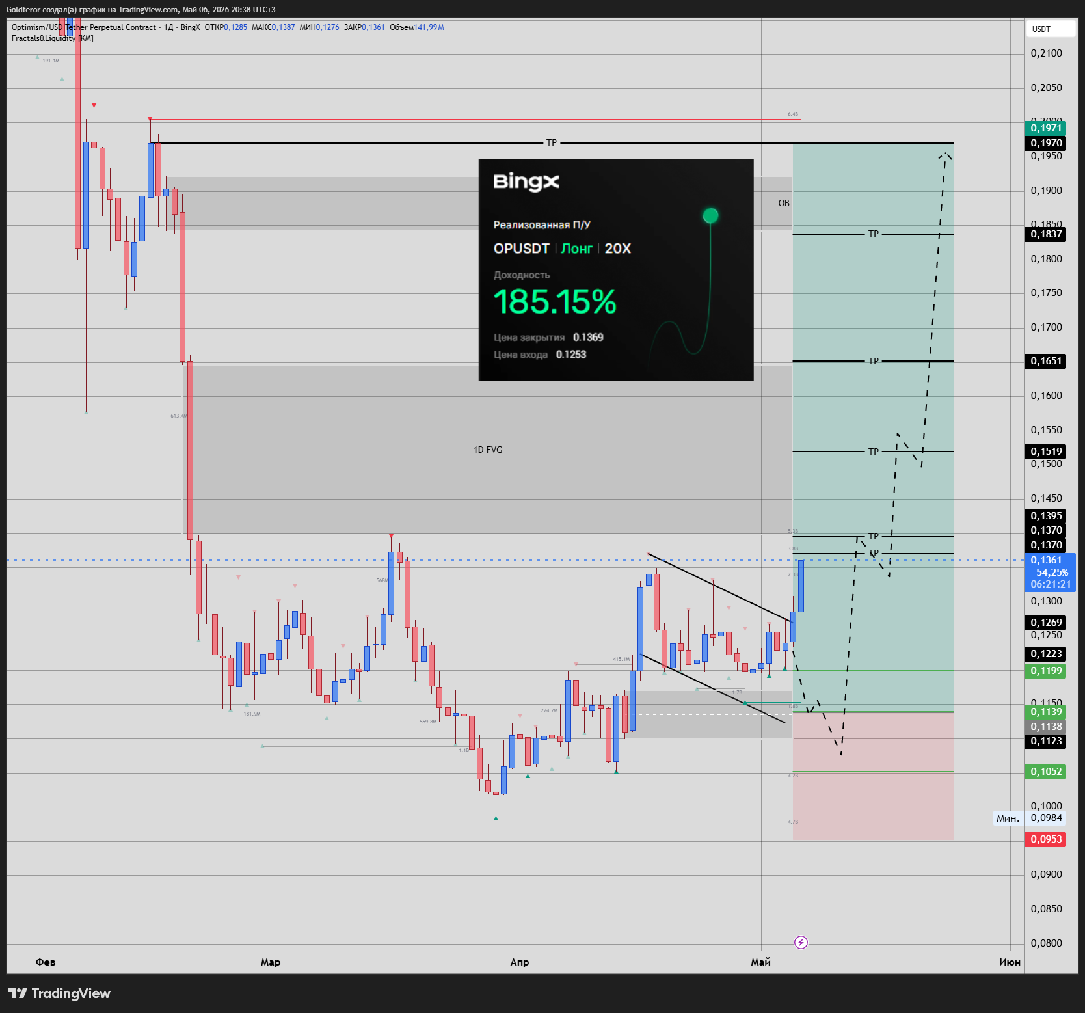Click the 0,1123 price tag on the scale
The width and height of the screenshot is (1085, 1013).
tap(1046, 741)
